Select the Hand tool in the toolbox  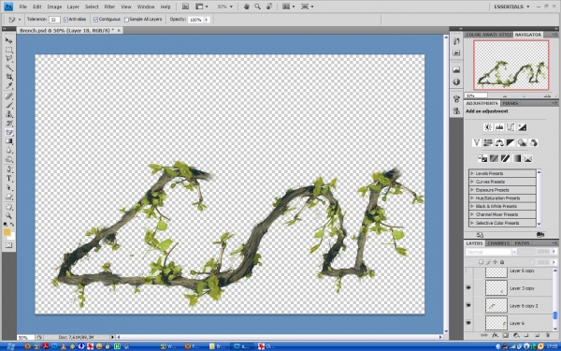(x=9, y=207)
